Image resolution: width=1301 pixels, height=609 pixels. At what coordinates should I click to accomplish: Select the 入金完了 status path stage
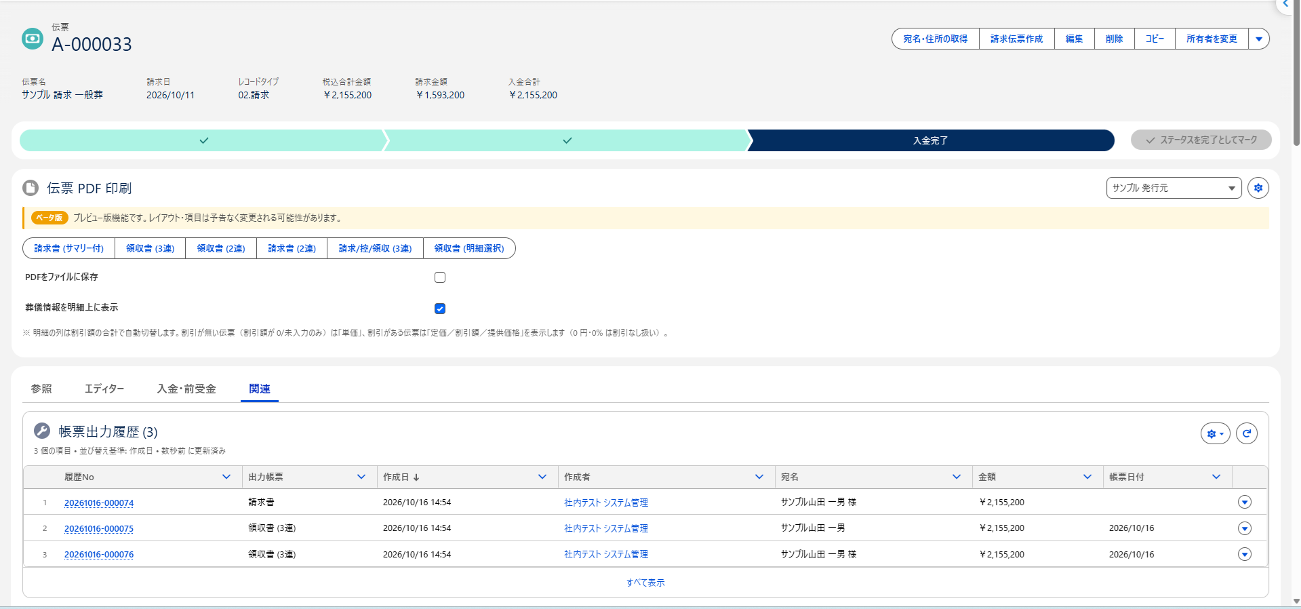(930, 140)
